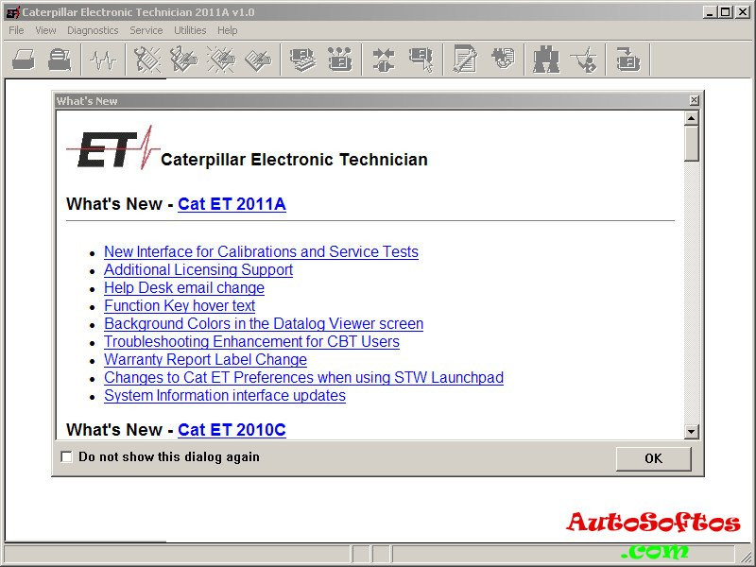Open the Utilities menu
Screen dimensions: 756x567
pos(190,30)
